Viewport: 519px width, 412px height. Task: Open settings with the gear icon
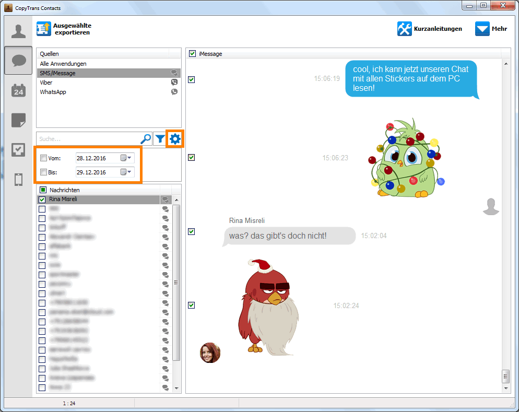click(175, 139)
